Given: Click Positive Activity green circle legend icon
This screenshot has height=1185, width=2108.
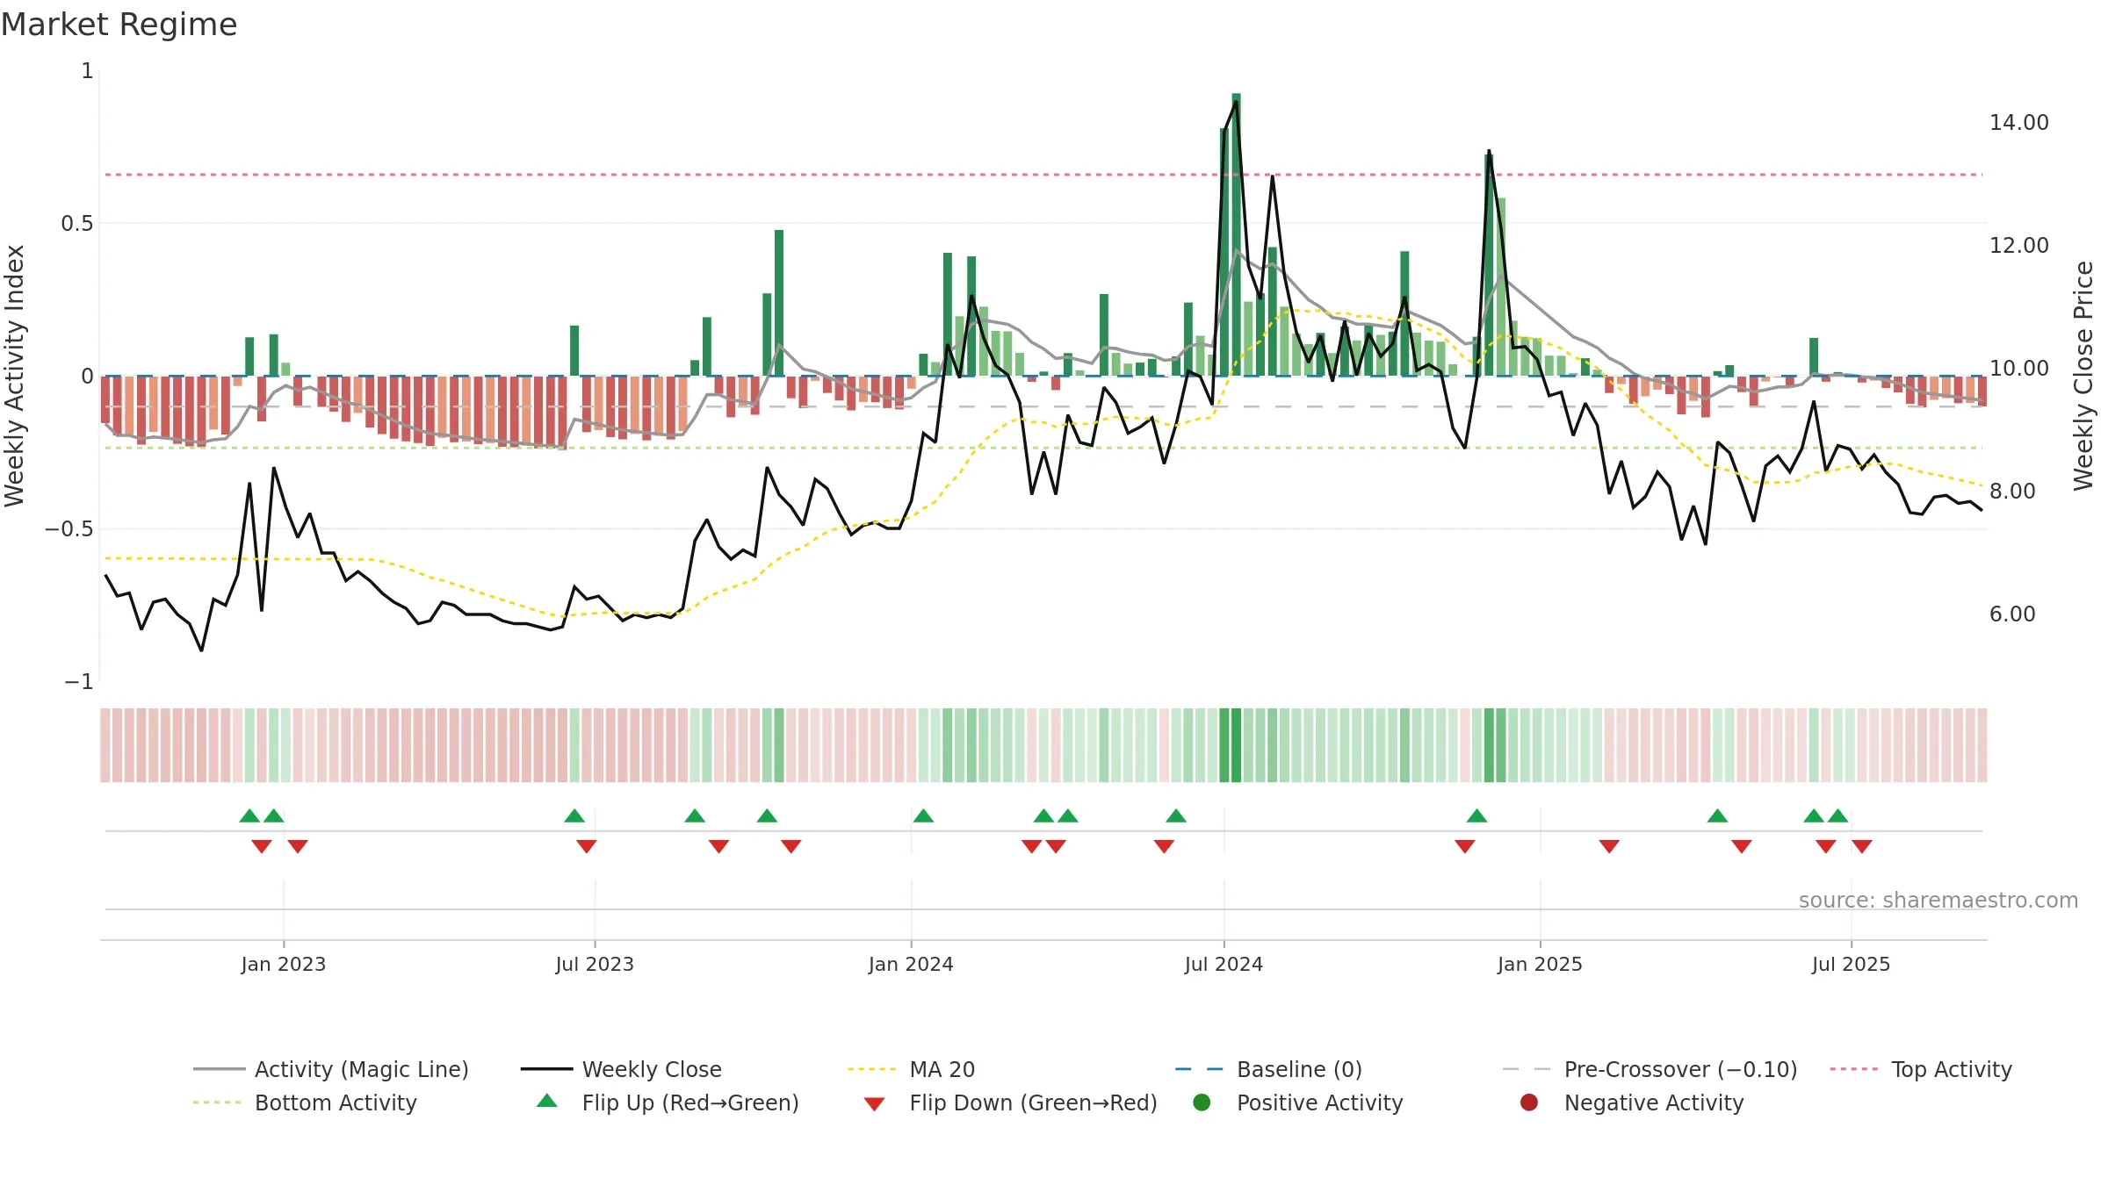Looking at the screenshot, I should click(x=1202, y=1102).
